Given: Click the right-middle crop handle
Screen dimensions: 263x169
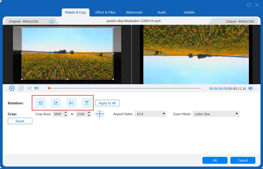Looking at the screenshot, I should 113,53.
